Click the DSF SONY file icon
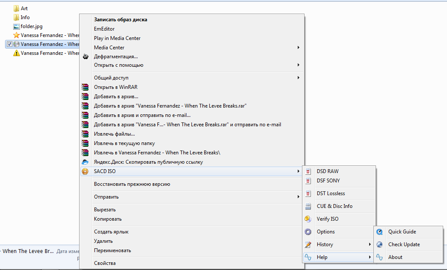447x270 pixels. (x=308, y=180)
